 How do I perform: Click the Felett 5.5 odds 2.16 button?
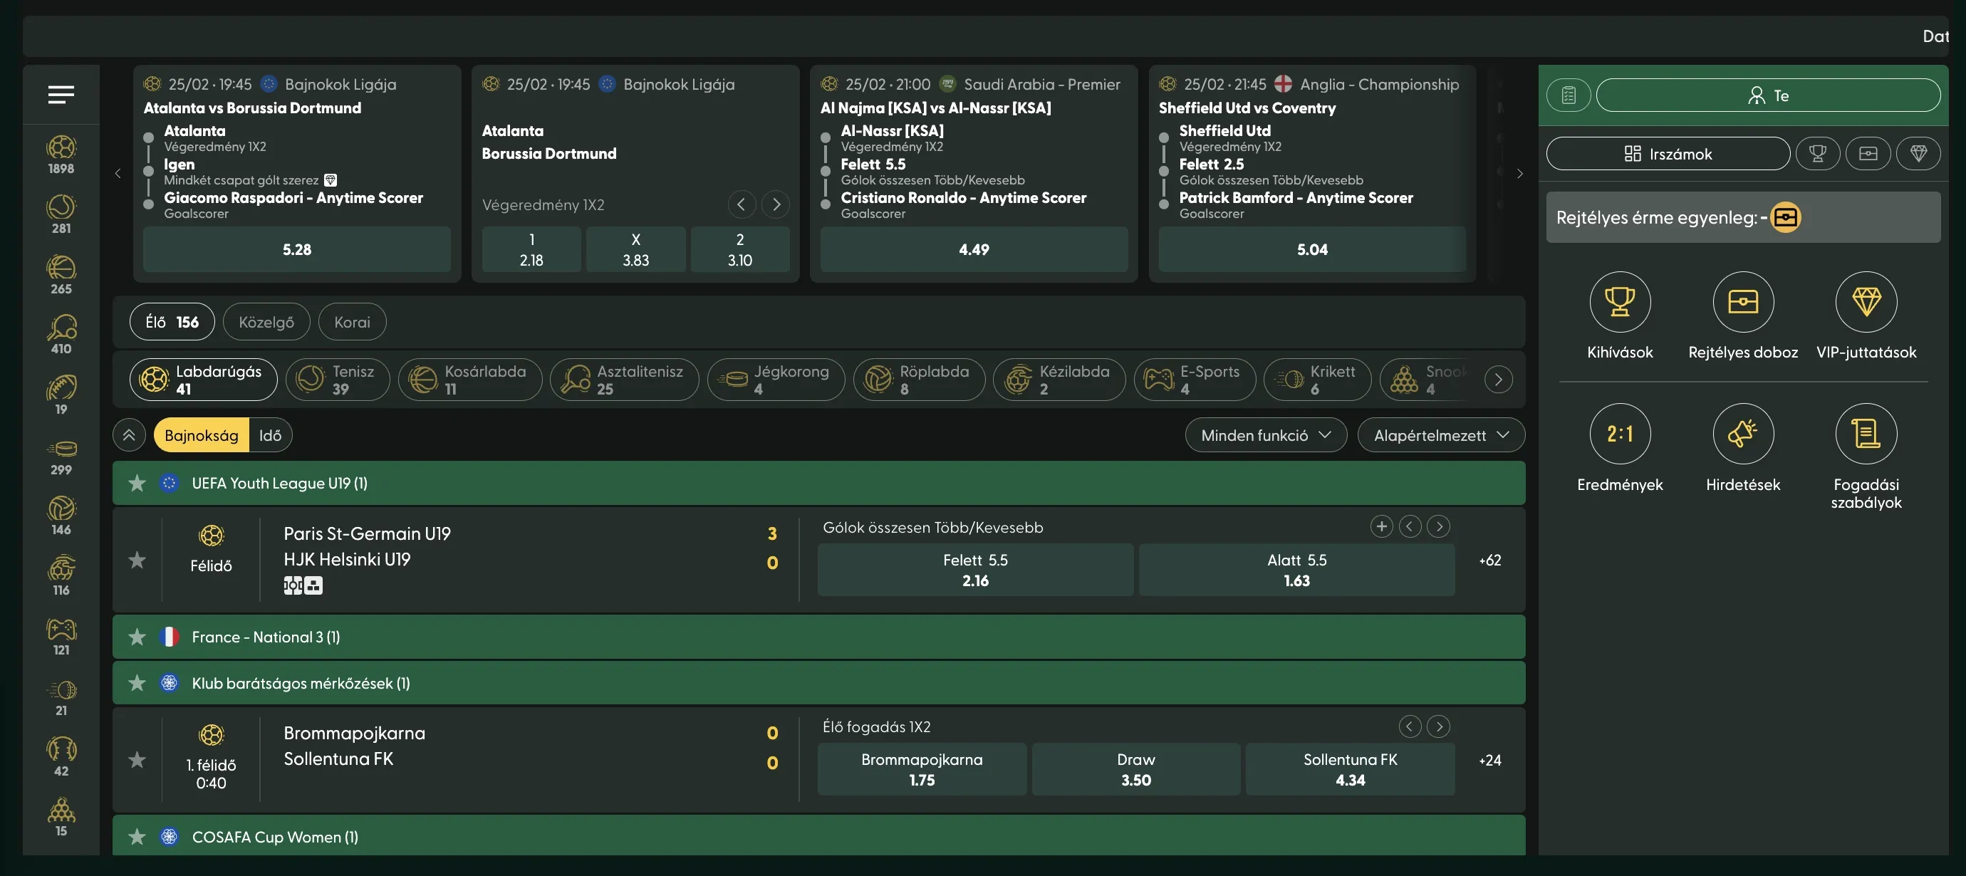pyautogui.click(x=974, y=570)
